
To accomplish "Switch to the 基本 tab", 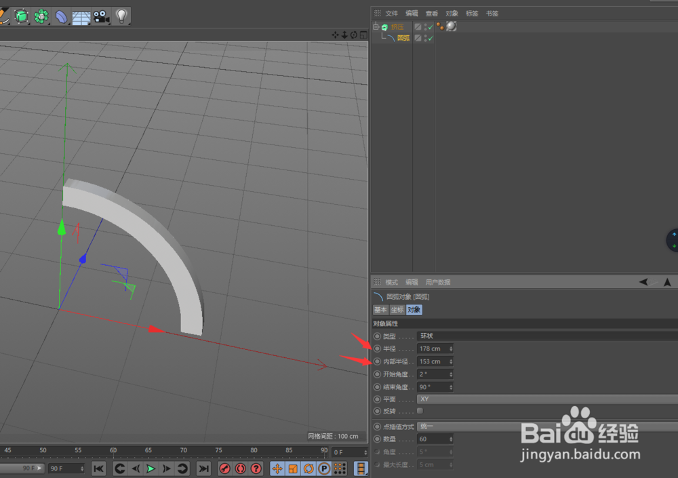I will pyautogui.click(x=380, y=310).
